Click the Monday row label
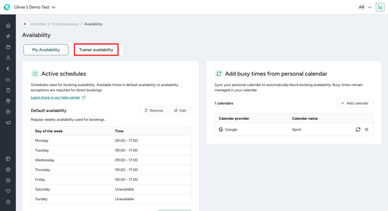 point(42,140)
